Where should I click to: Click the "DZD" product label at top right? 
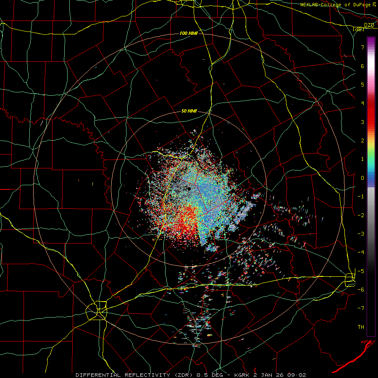[369, 25]
